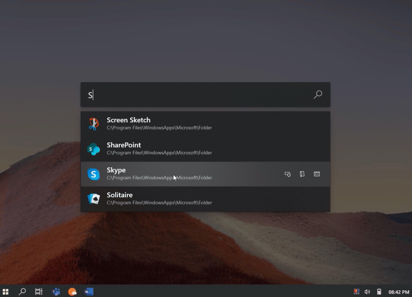This screenshot has height=297, width=412.
Task: Open the orange weather app in taskbar
Action: (72, 292)
